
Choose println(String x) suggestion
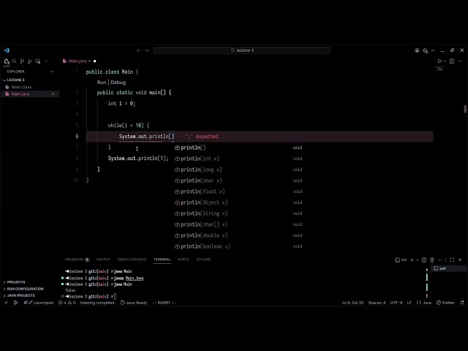(239, 214)
